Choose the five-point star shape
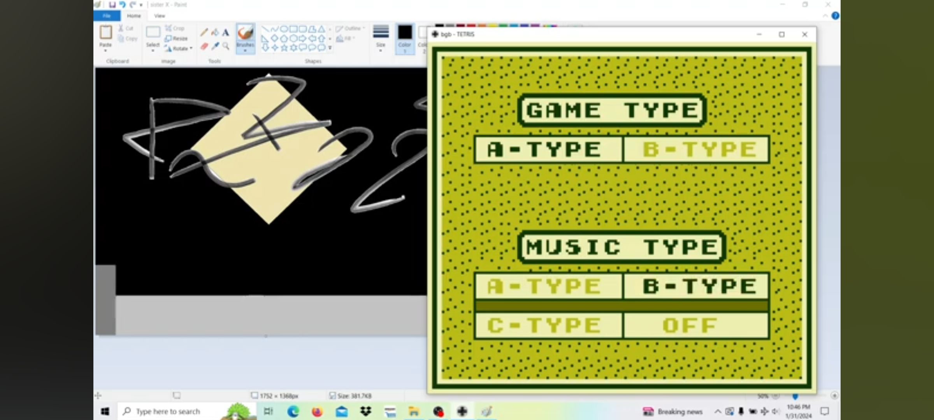The image size is (934, 420). click(x=284, y=47)
